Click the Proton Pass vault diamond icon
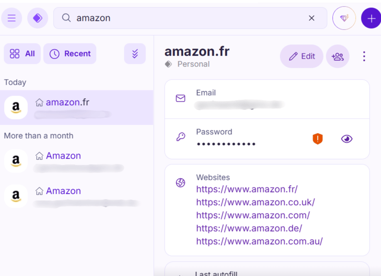 coord(38,18)
